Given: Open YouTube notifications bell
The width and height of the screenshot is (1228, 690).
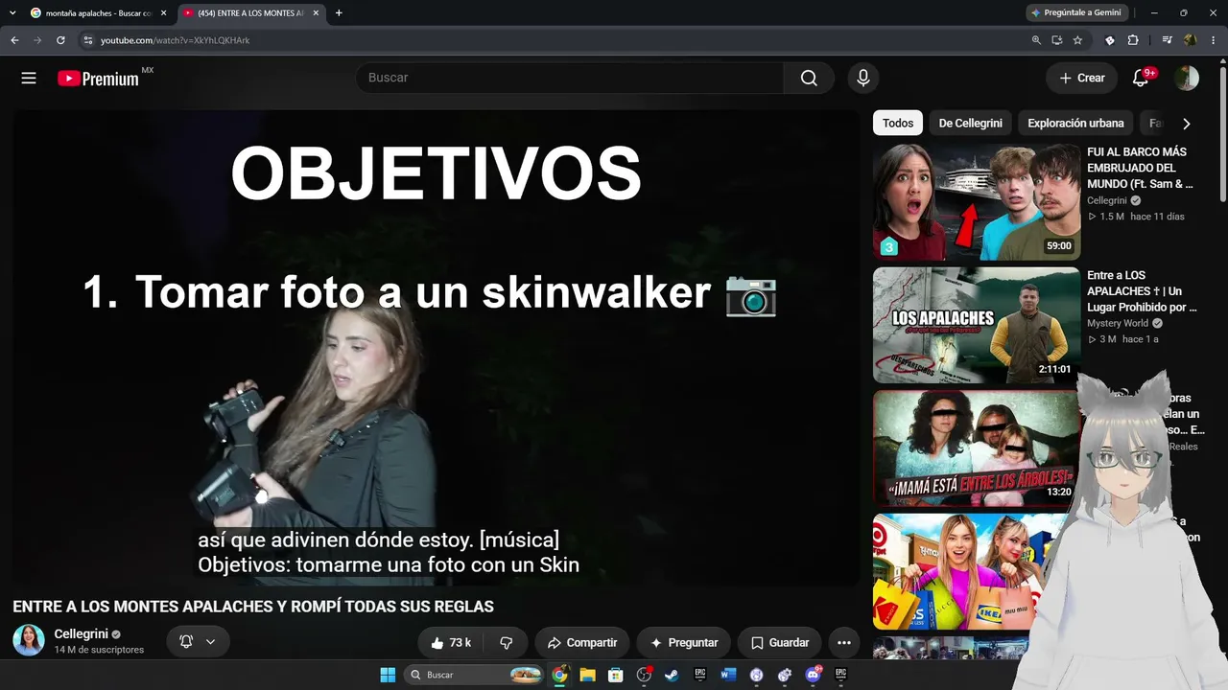Looking at the screenshot, I should click(1141, 79).
